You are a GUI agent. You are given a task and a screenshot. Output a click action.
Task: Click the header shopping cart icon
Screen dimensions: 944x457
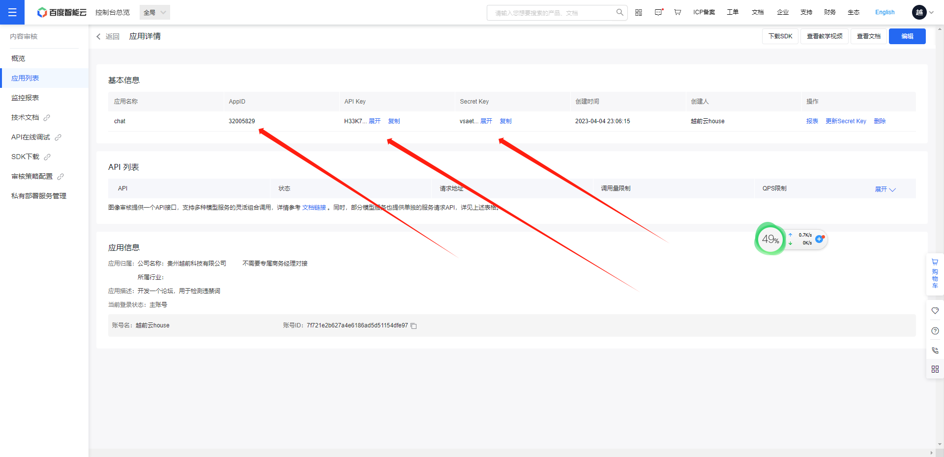(678, 12)
